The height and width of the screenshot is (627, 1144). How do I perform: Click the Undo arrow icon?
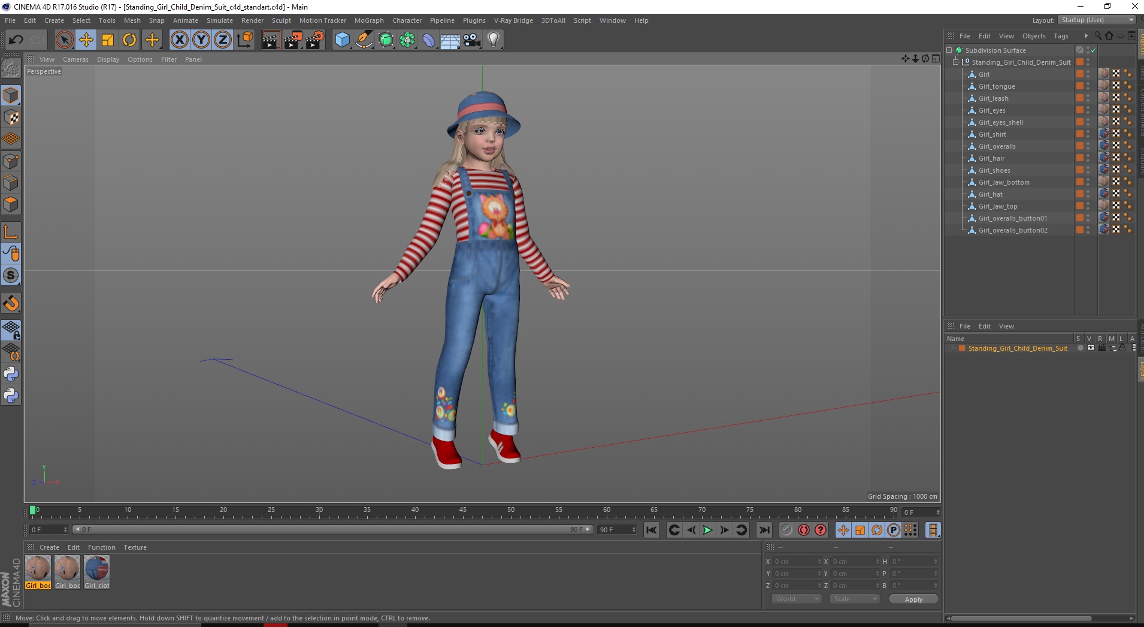click(16, 40)
